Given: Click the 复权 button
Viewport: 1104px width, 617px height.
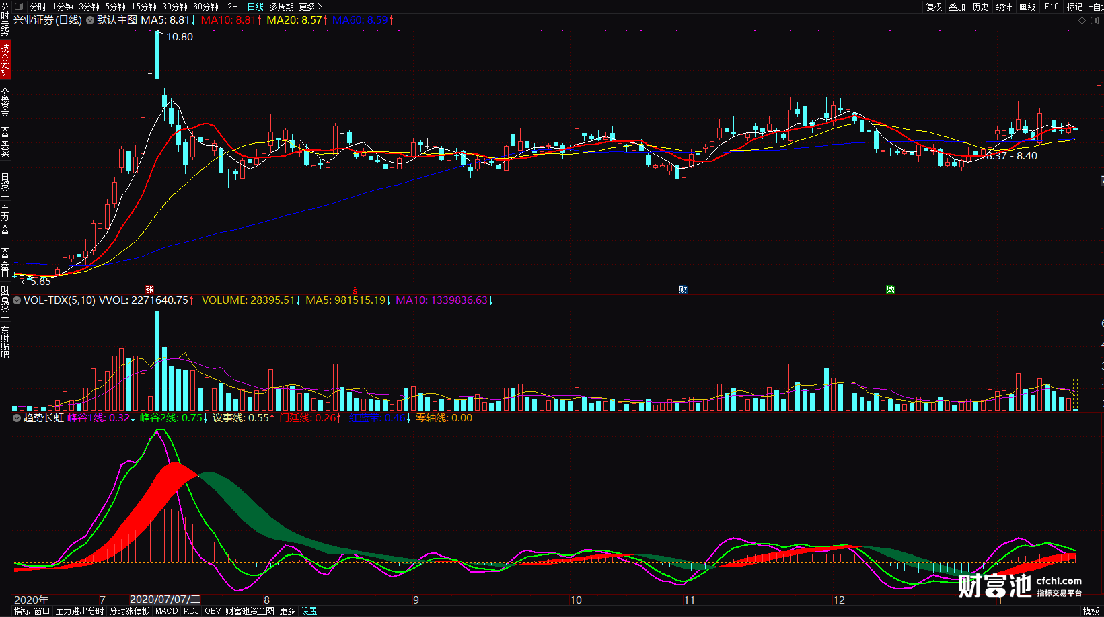Looking at the screenshot, I should click(934, 7).
